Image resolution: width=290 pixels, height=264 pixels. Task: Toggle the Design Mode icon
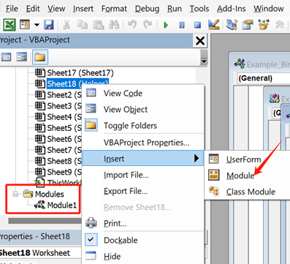(x=214, y=24)
